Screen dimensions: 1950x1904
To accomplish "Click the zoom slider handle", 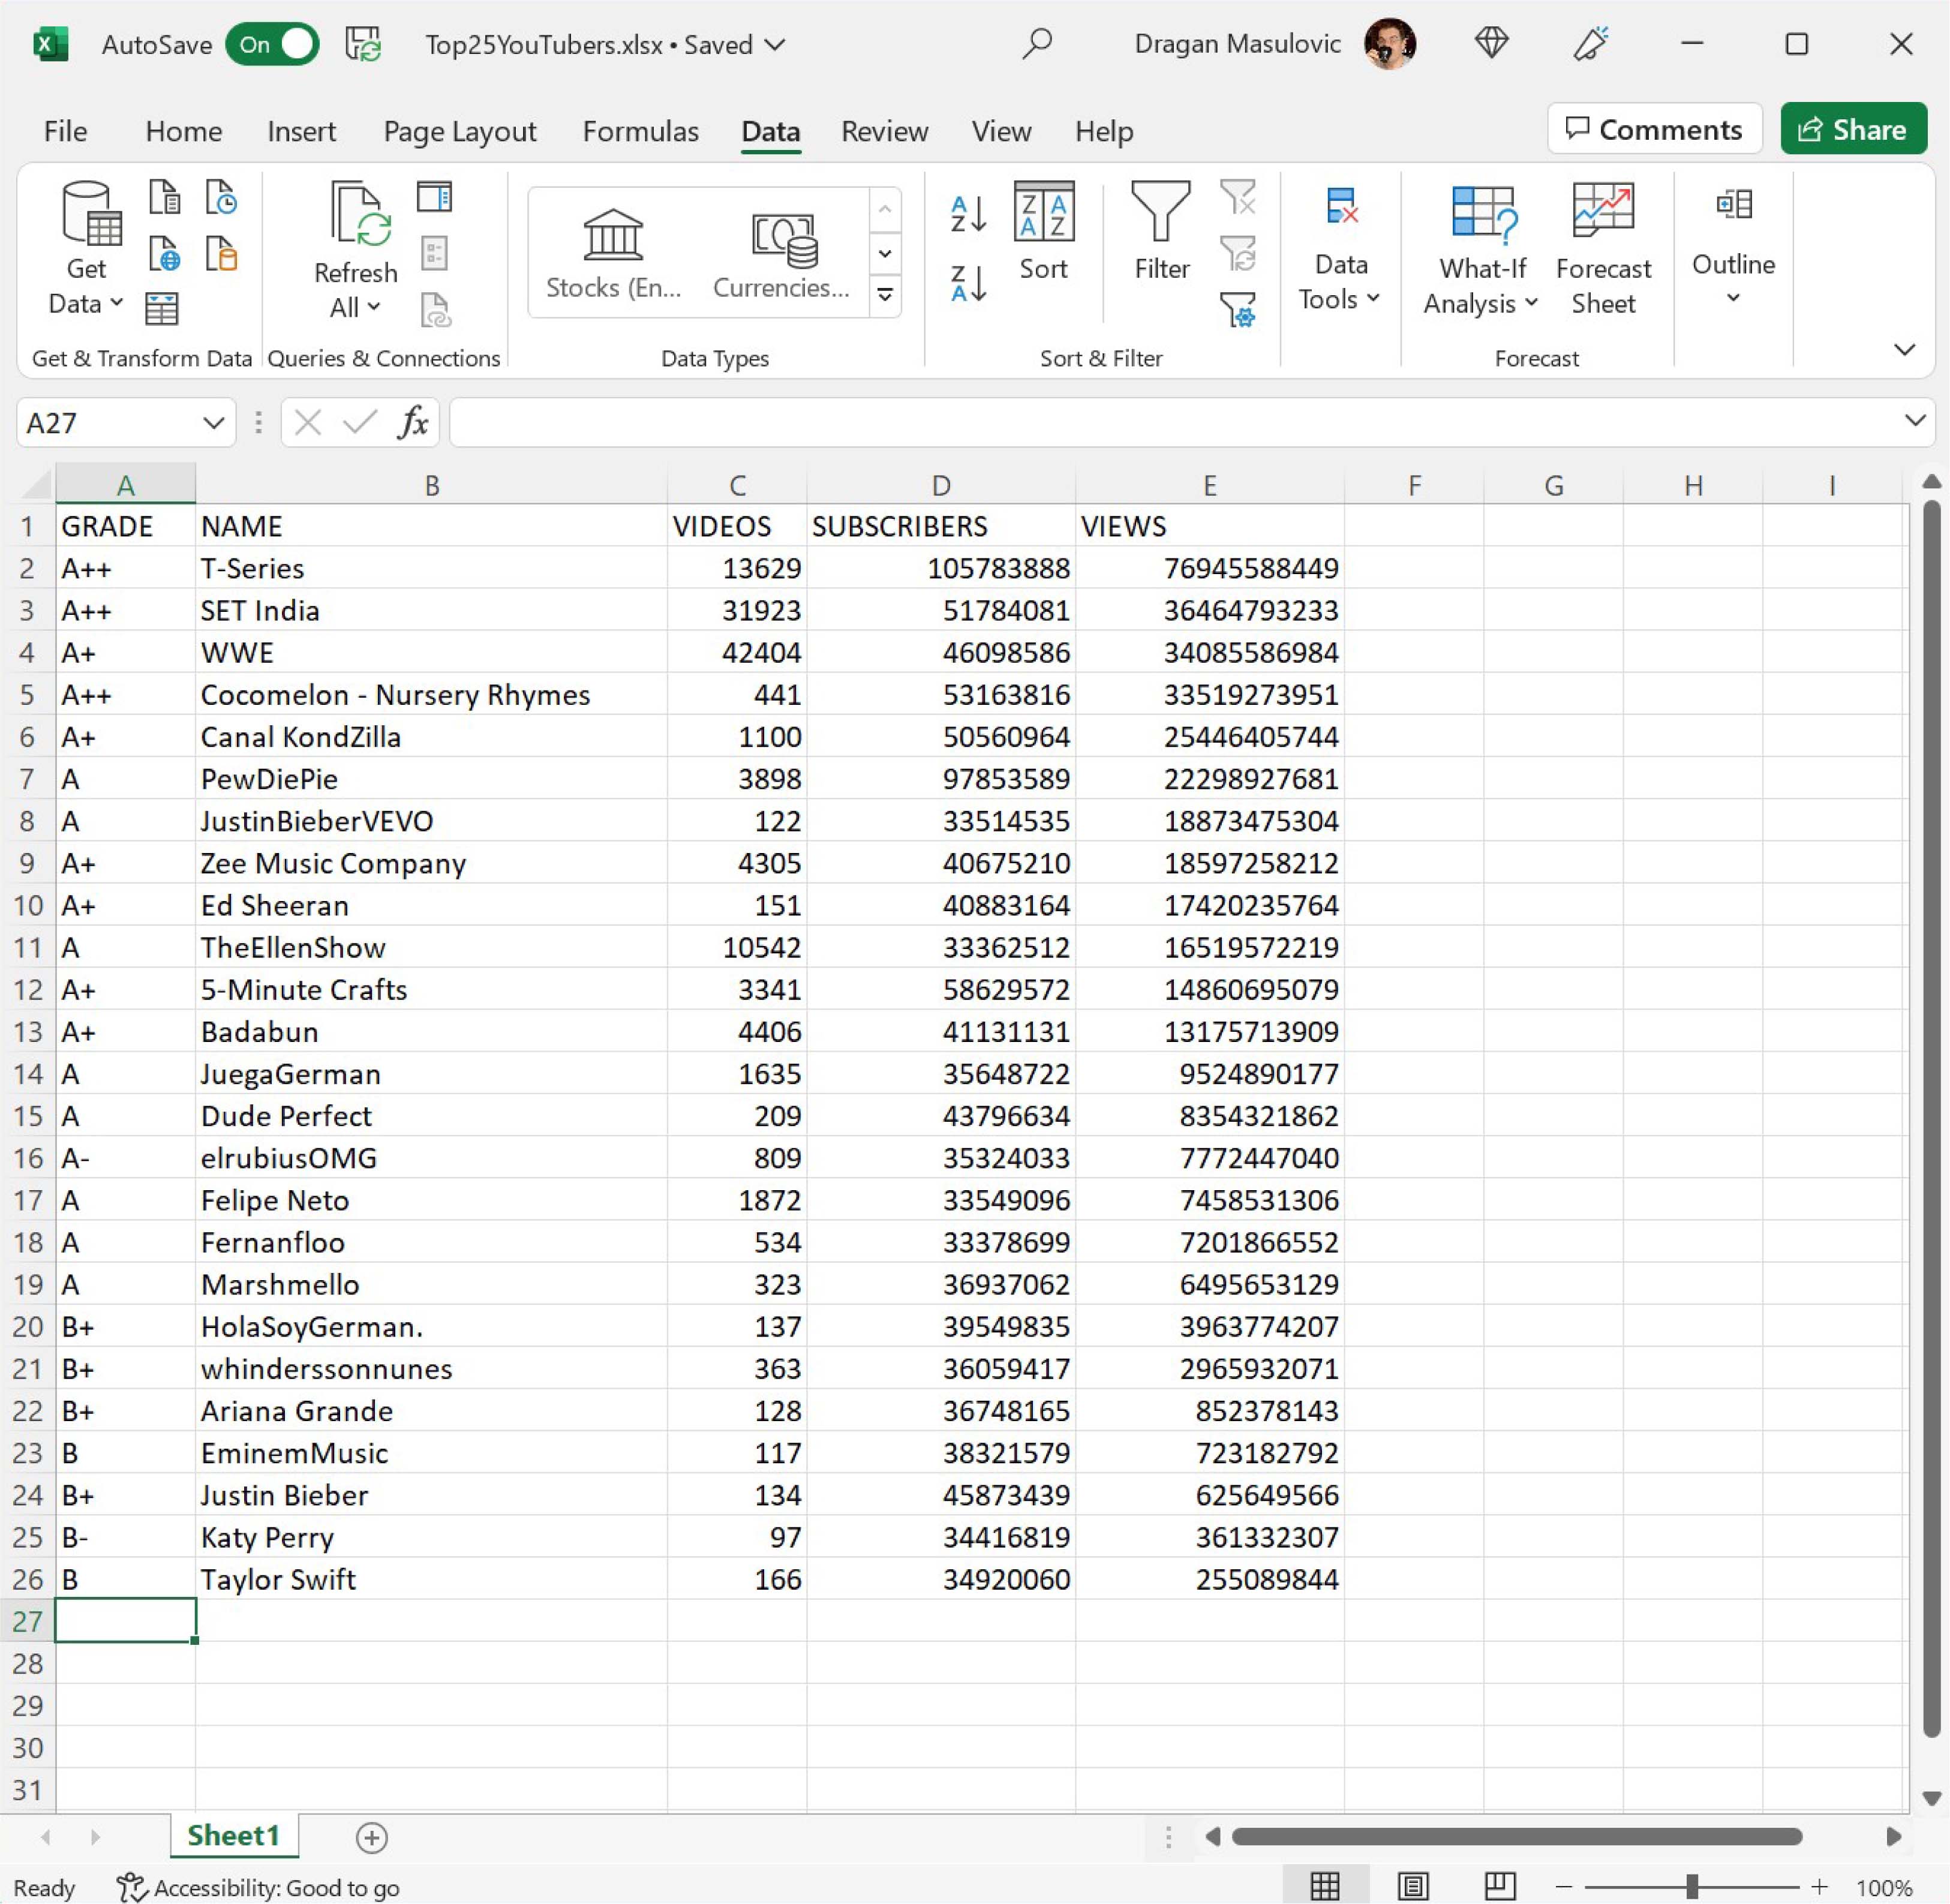I will 1692,1887.
